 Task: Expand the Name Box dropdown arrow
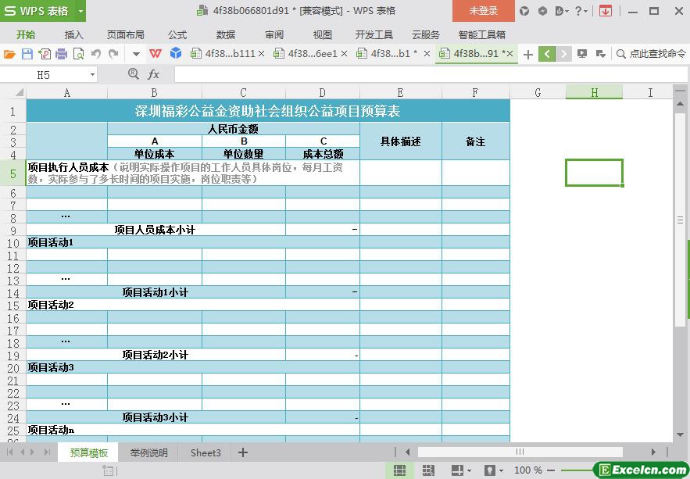(x=92, y=74)
